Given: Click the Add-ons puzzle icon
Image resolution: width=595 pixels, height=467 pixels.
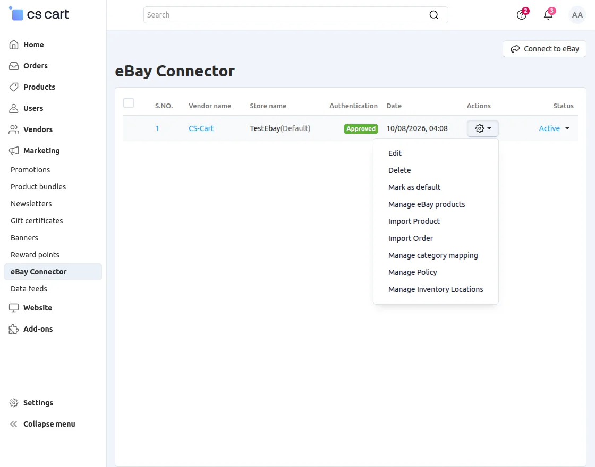Looking at the screenshot, I should click(14, 329).
